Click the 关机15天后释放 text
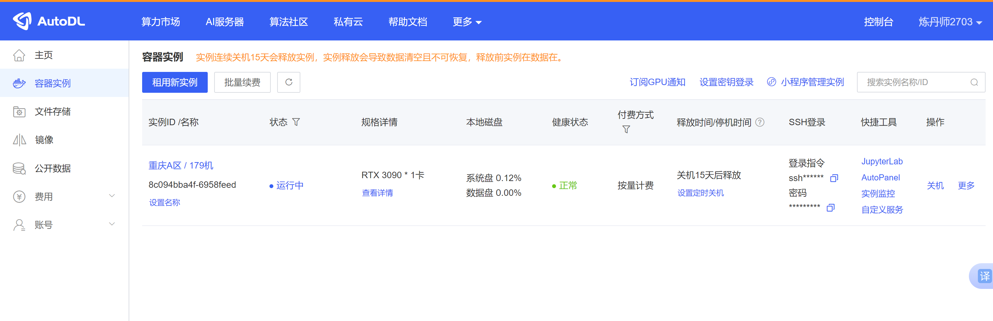 pos(708,175)
